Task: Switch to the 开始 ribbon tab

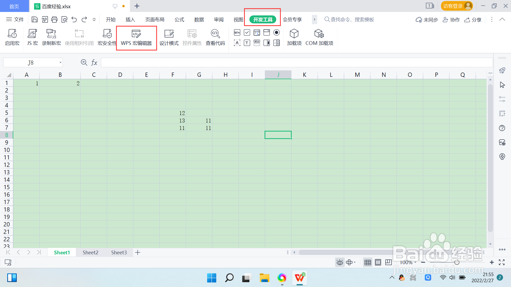Action: pyautogui.click(x=111, y=19)
